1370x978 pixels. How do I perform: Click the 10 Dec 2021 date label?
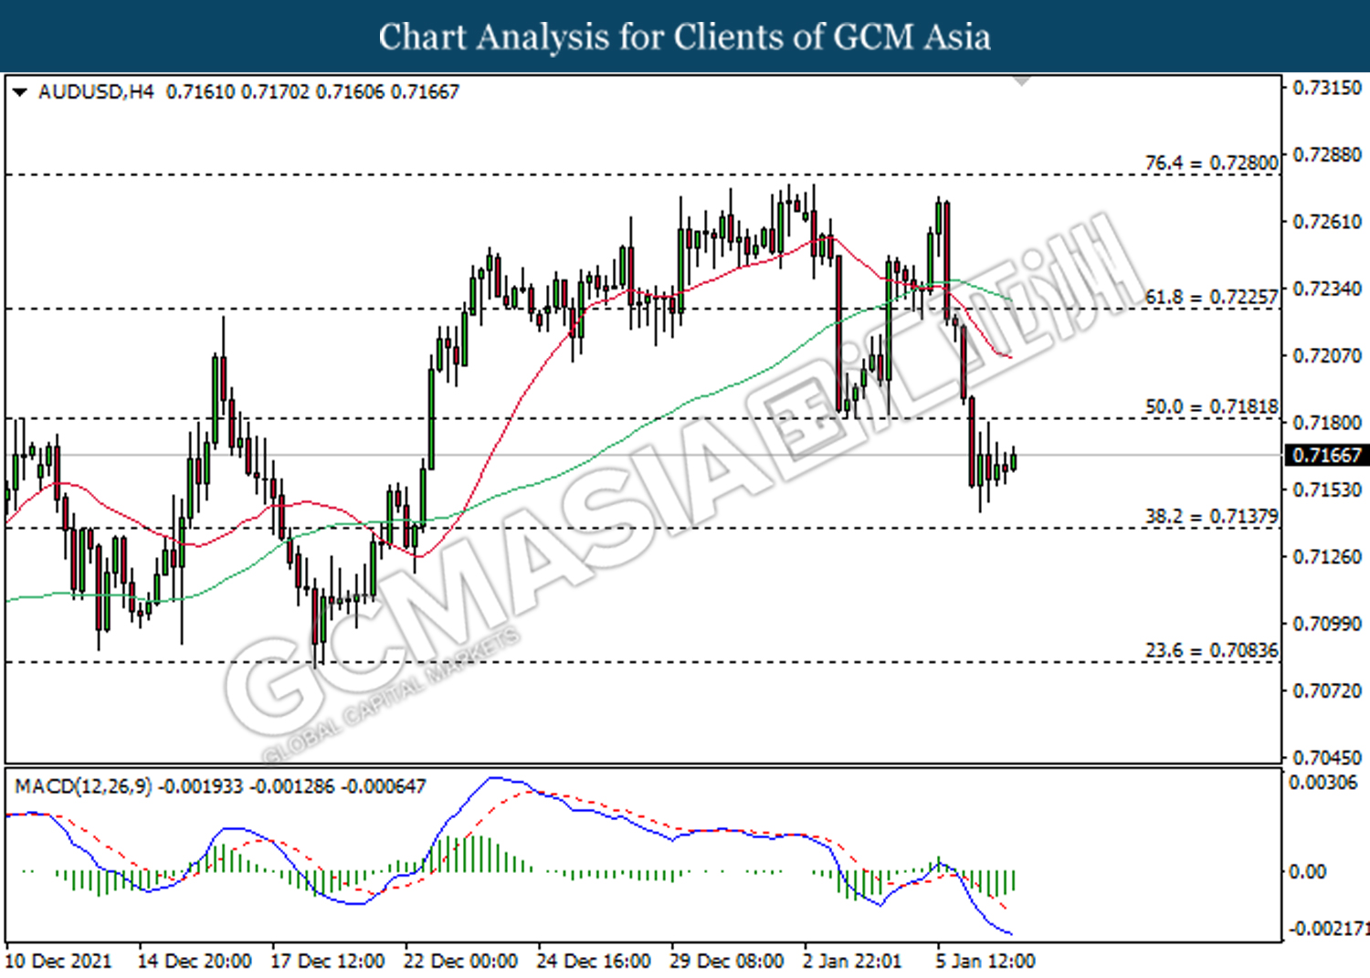tap(58, 962)
